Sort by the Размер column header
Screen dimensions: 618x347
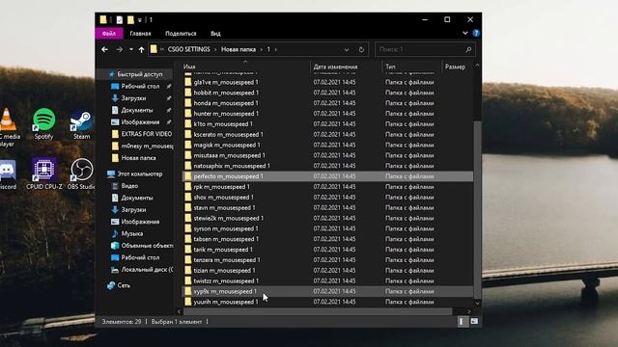pos(455,67)
